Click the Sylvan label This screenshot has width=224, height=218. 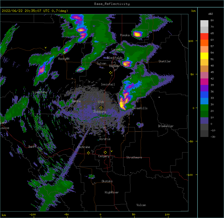(x=101, y=63)
